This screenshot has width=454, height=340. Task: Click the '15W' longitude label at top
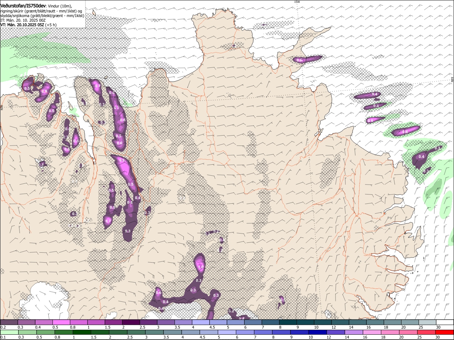point(297,2)
